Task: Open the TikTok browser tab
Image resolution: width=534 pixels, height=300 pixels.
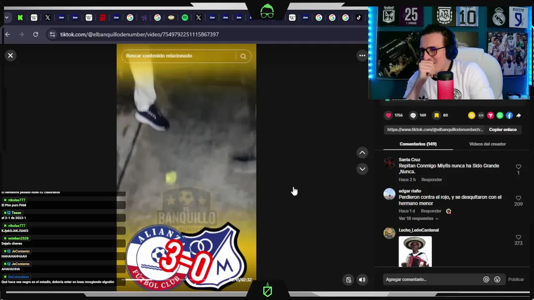Action: [x=358, y=17]
